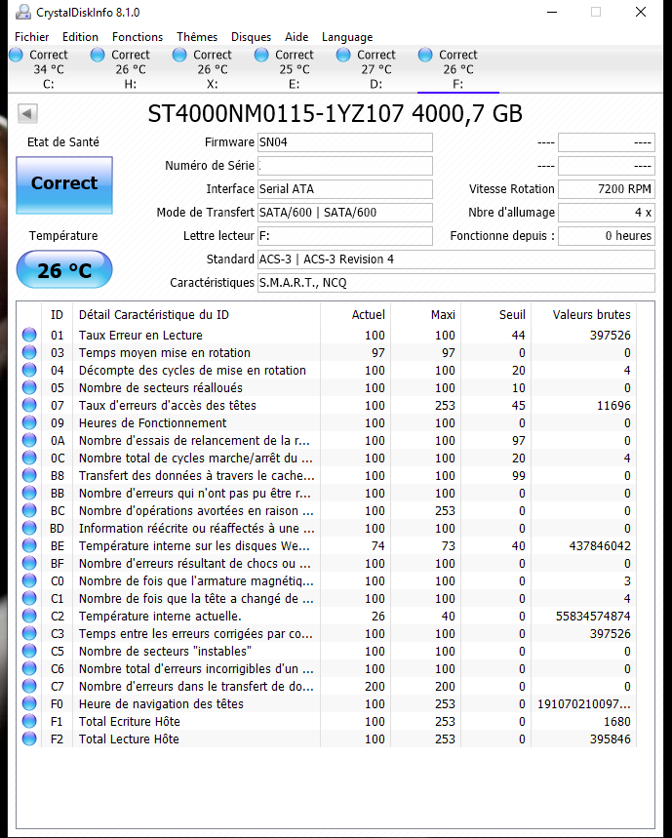
Task: Click the status orb for drive C:
Action: click(16, 55)
